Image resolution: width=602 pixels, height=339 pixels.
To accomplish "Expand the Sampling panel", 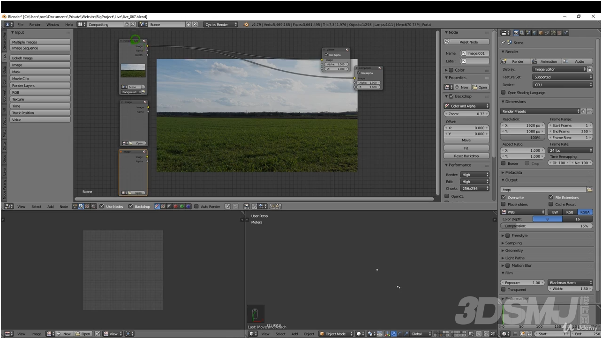I will coord(513,243).
